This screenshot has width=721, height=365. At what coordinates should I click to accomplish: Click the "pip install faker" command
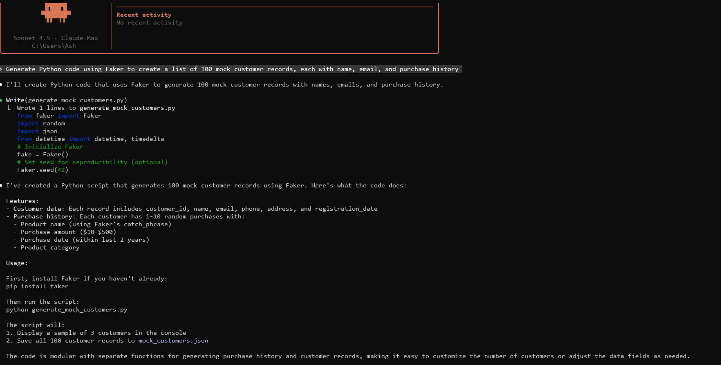pyautogui.click(x=37, y=286)
